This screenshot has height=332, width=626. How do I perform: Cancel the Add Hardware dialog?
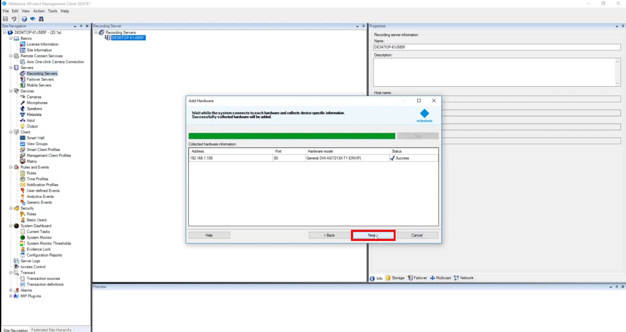[x=417, y=235]
